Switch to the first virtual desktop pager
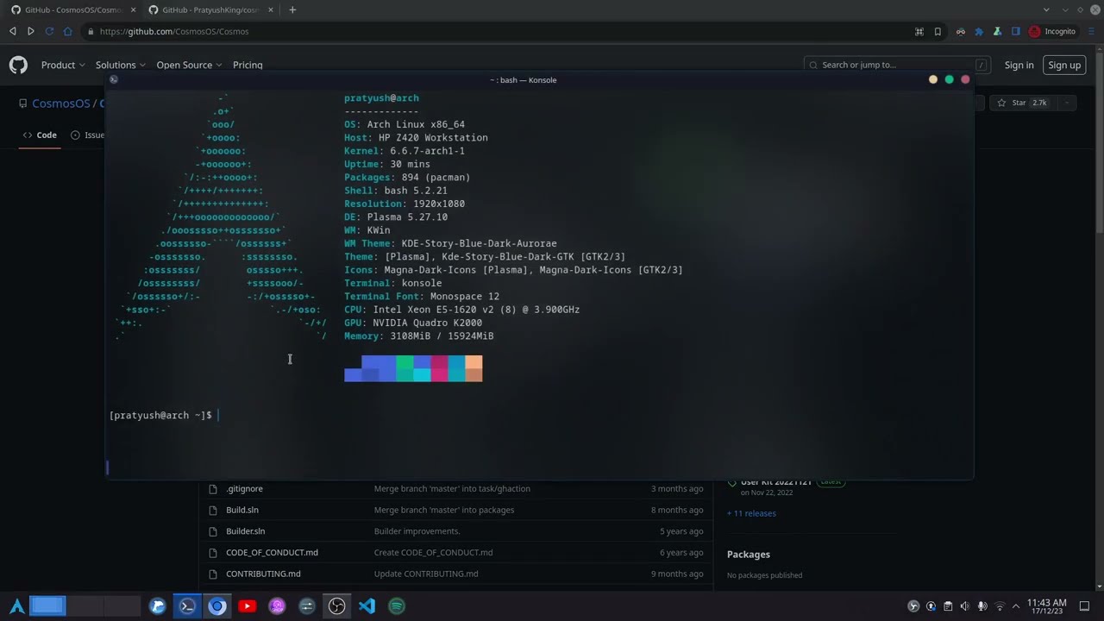 (47, 605)
